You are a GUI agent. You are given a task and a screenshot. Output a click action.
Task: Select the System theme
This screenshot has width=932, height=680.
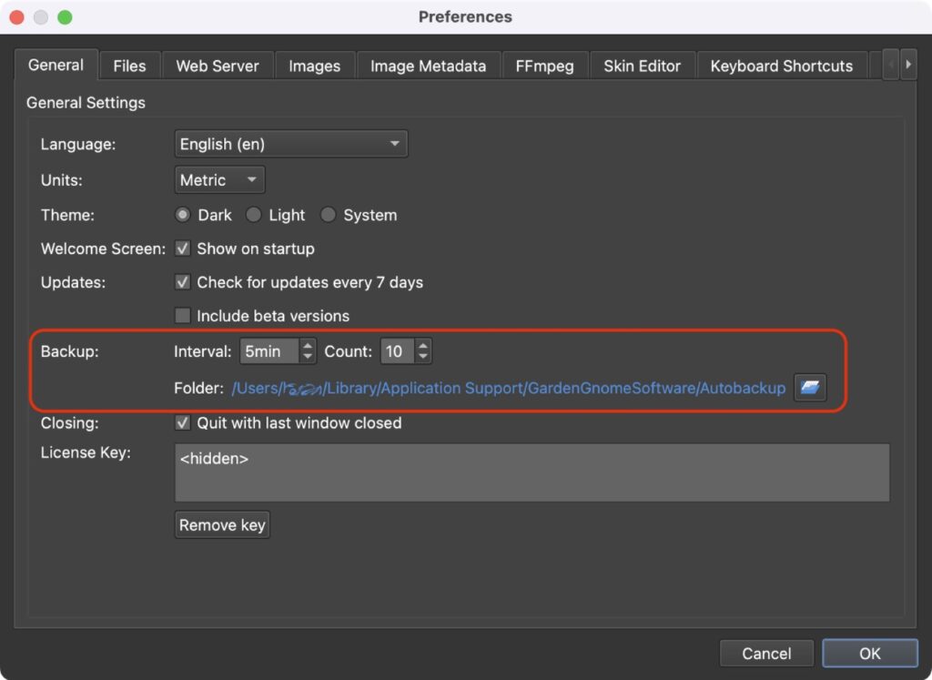pyautogui.click(x=328, y=215)
